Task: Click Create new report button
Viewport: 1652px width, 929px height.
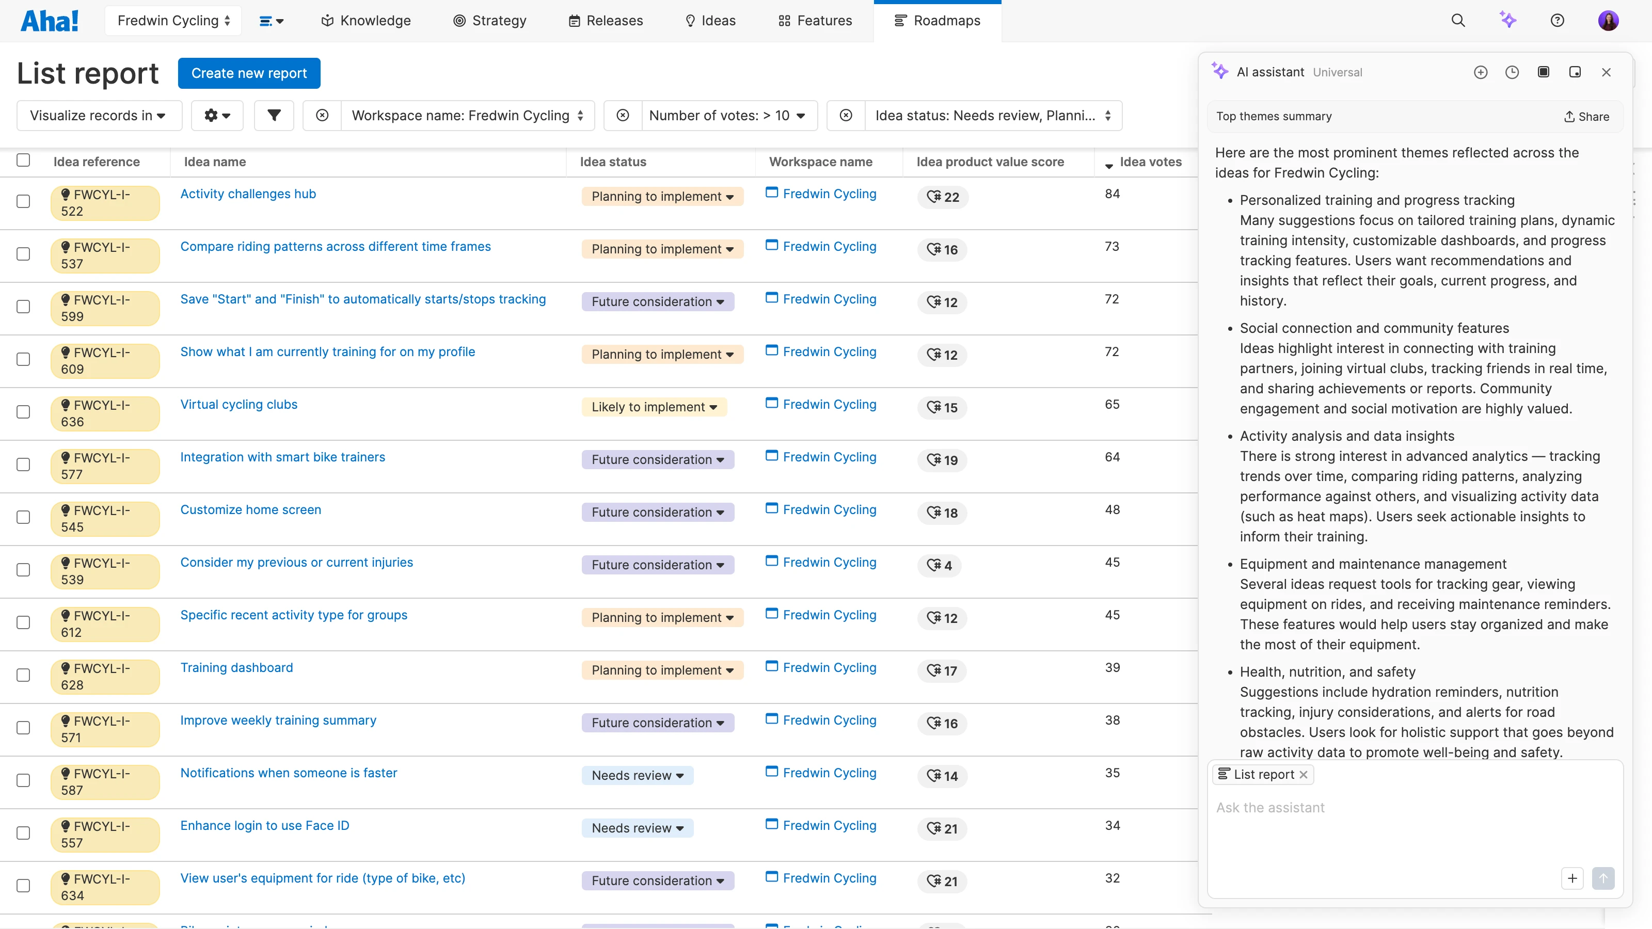Action: coord(249,72)
